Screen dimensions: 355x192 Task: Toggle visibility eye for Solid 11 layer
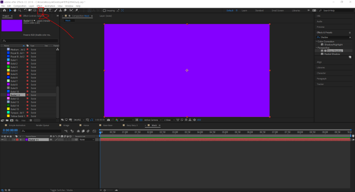tap(2, 139)
